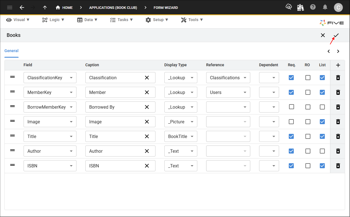The image size is (350, 217).
Task: Delete the Author field row
Action: [338, 151]
